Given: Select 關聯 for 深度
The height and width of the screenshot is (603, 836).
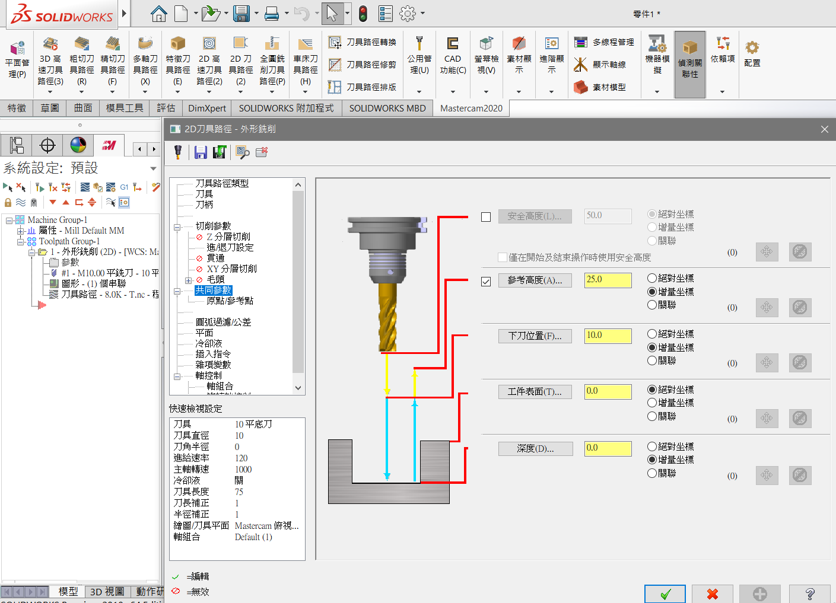Looking at the screenshot, I should tap(652, 473).
